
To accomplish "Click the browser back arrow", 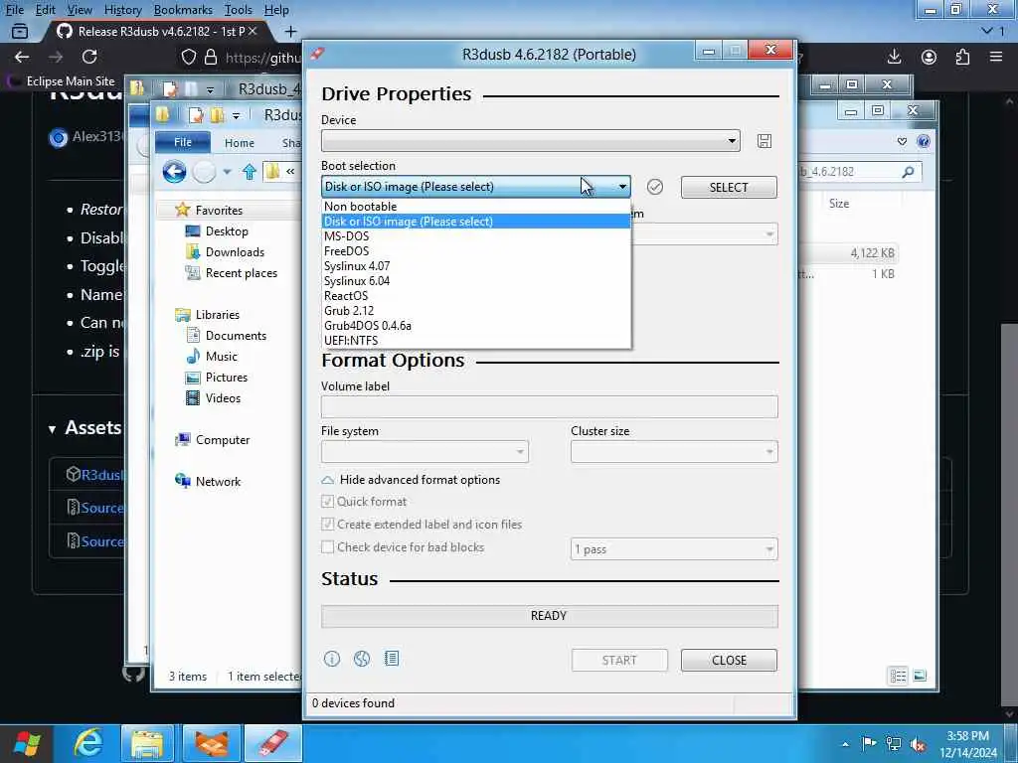I will click(22, 57).
